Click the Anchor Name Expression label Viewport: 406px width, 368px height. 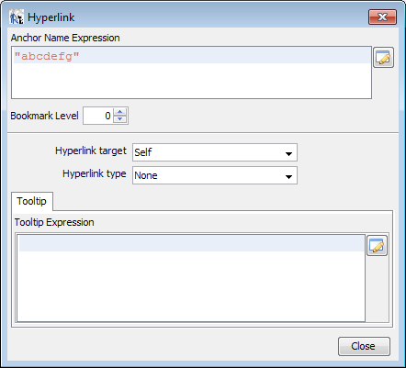pyautogui.click(x=65, y=38)
